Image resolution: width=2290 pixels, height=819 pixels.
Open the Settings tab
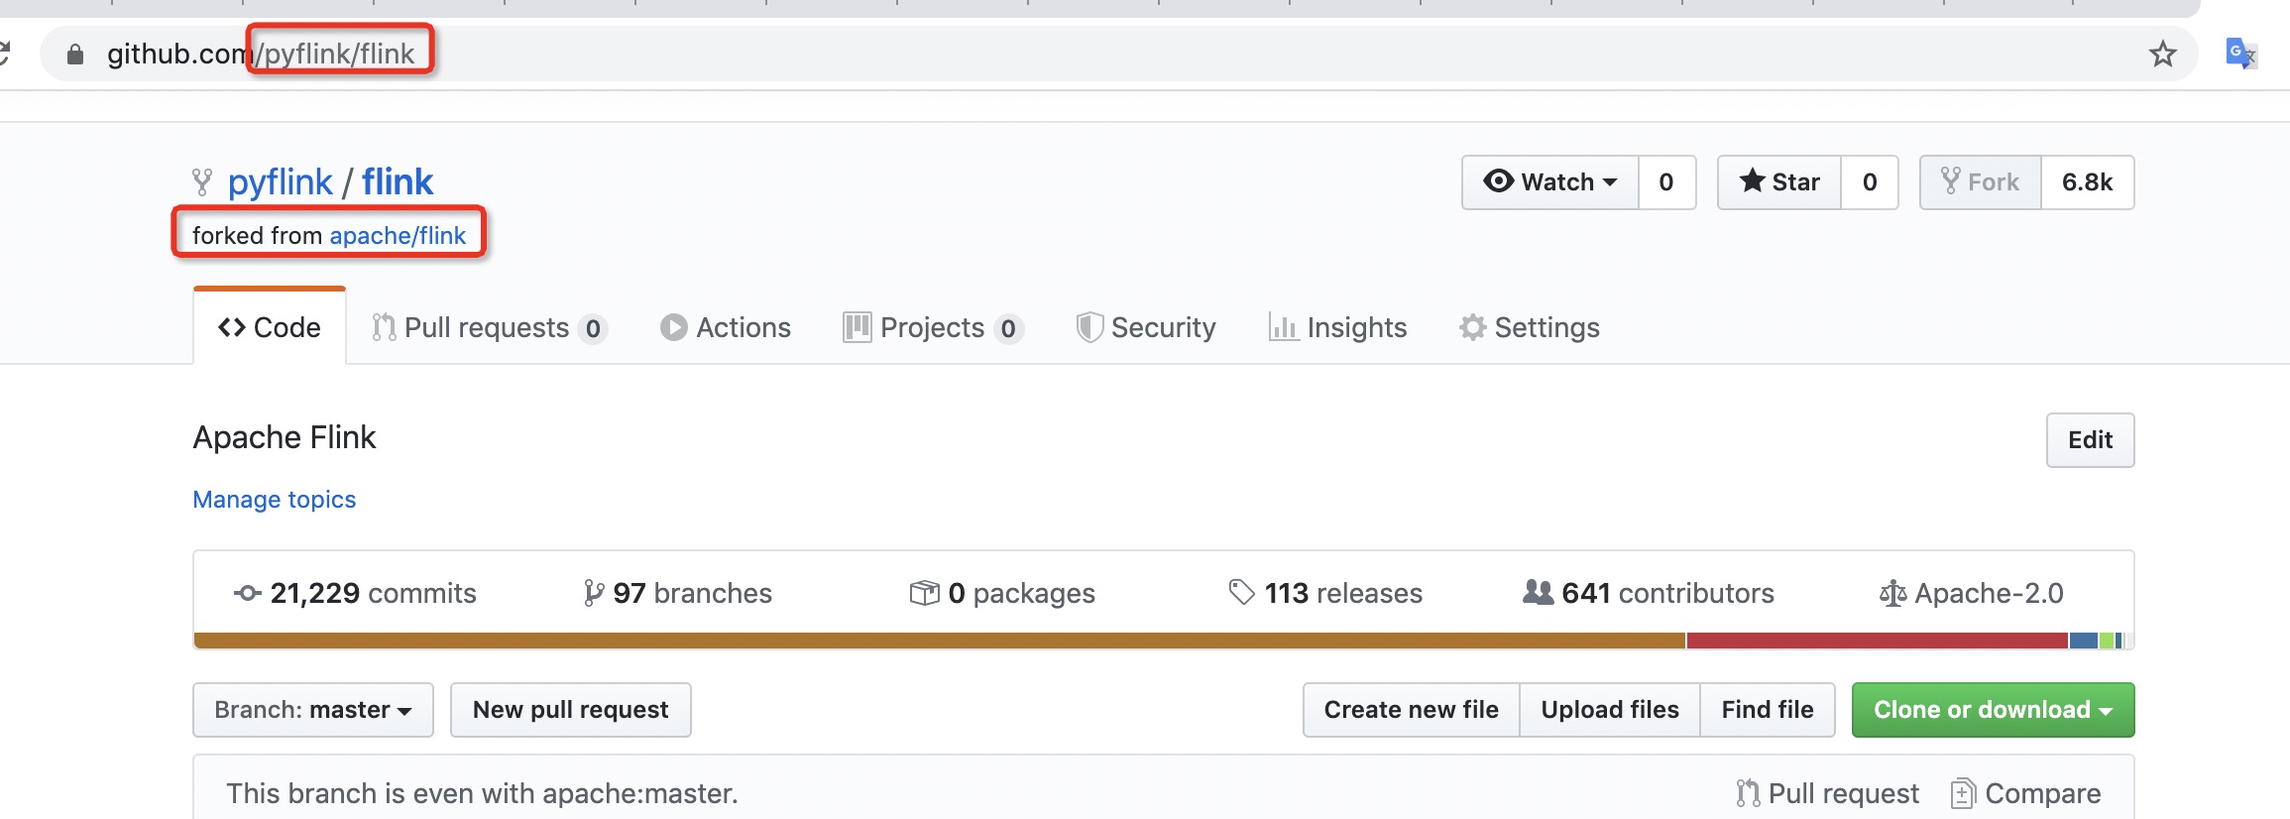(1530, 327)
